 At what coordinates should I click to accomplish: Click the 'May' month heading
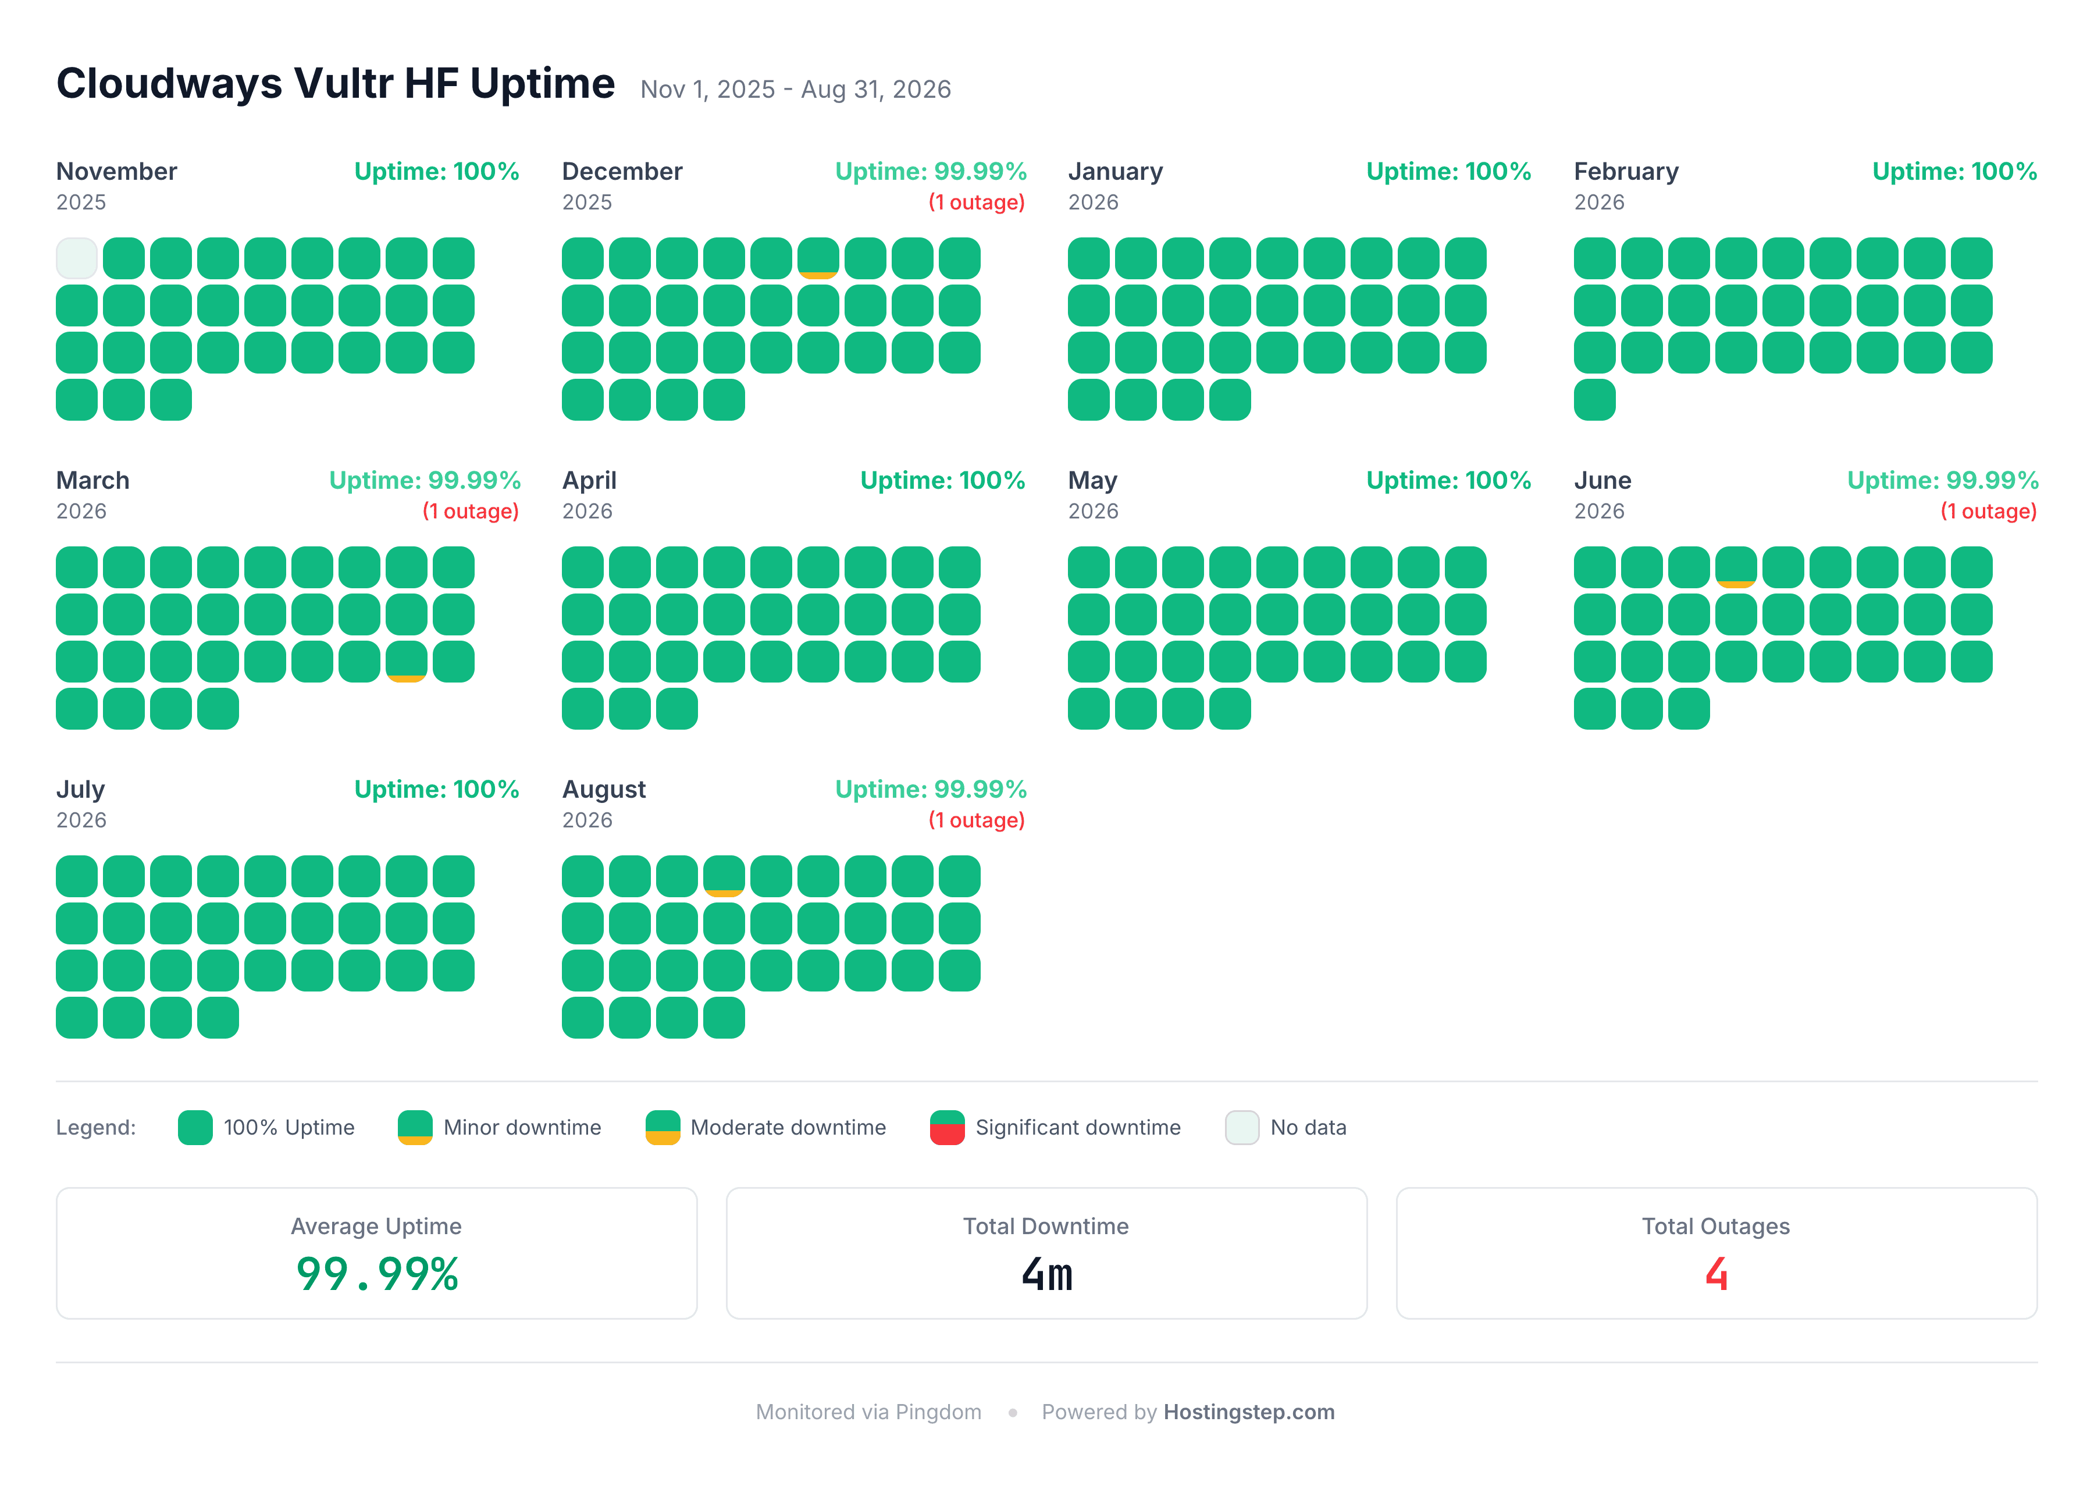click(x=1092, y=481)
